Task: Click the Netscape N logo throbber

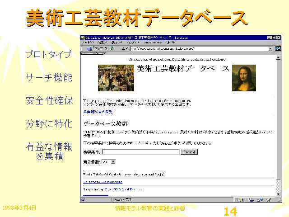Action: 278,49
